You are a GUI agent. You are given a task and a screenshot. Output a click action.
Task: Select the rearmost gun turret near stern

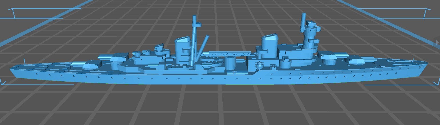[91, 64]
